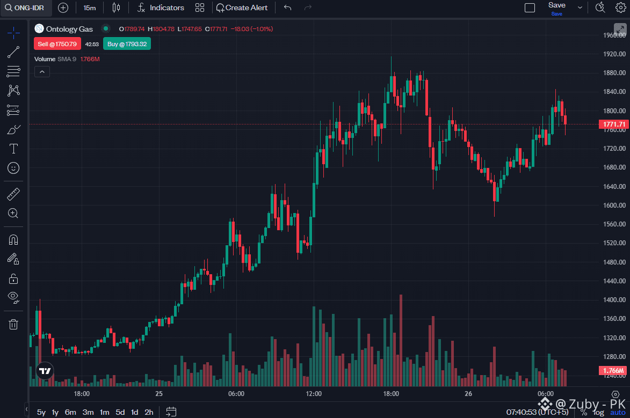630x418 pixels.
Task: Expand the Save layout dropdown arrow
Action: (580, 8)
